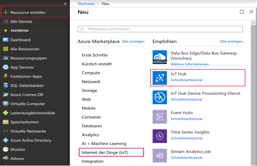The image size is (257, 166).
Task: Select Erste Schritte category
Action: [95, 55]
